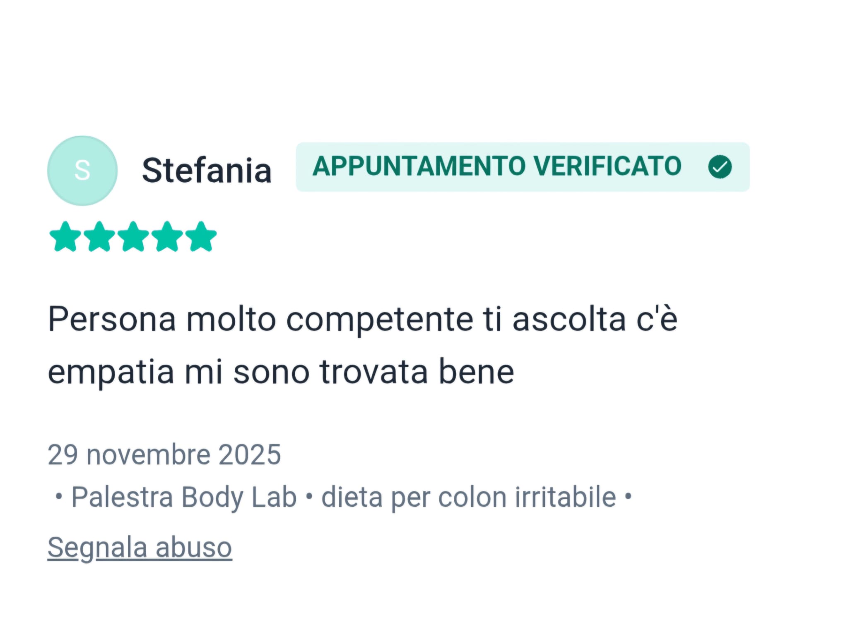Click the bullet after colon irritabile

tap(628, 496)
